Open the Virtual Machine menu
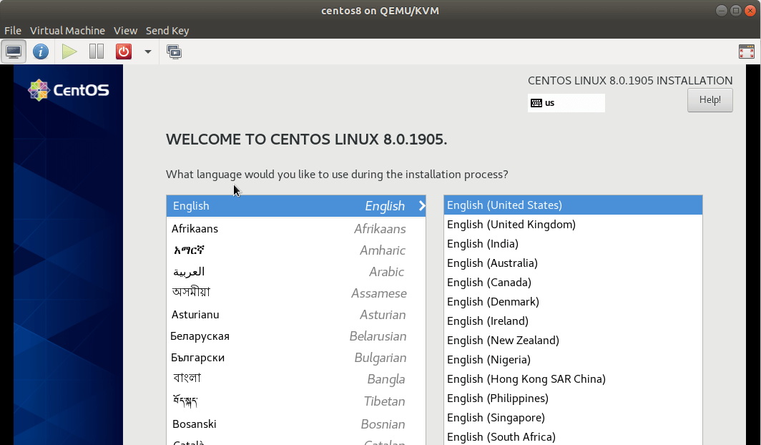 coord(67,31)
